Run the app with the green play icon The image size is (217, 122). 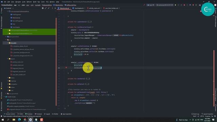(x=175, y=5)
